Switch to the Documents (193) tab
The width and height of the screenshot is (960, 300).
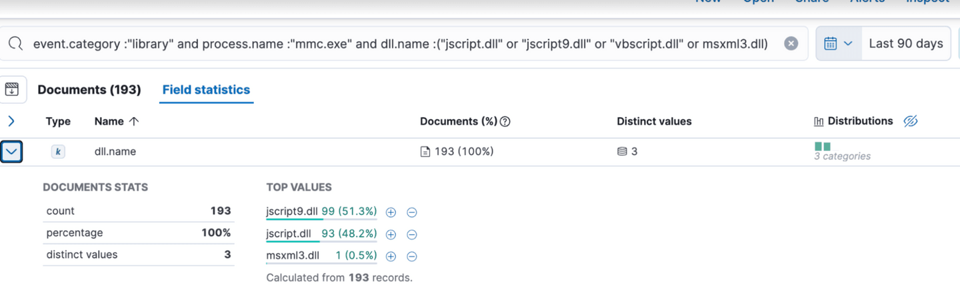89,90
